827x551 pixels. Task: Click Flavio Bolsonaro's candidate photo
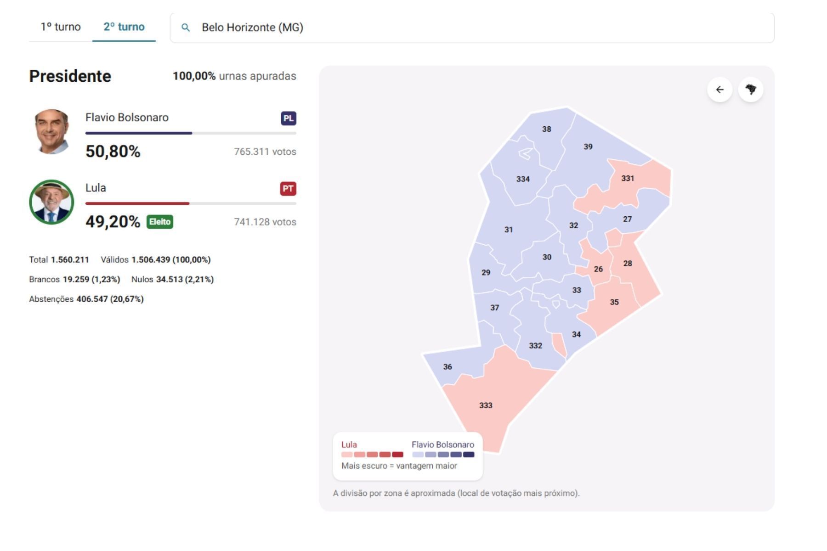point(52,132)
